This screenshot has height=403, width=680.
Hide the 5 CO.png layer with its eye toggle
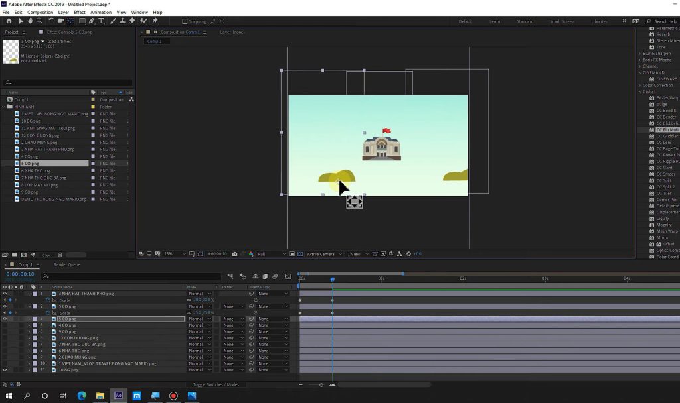(4, 319)
